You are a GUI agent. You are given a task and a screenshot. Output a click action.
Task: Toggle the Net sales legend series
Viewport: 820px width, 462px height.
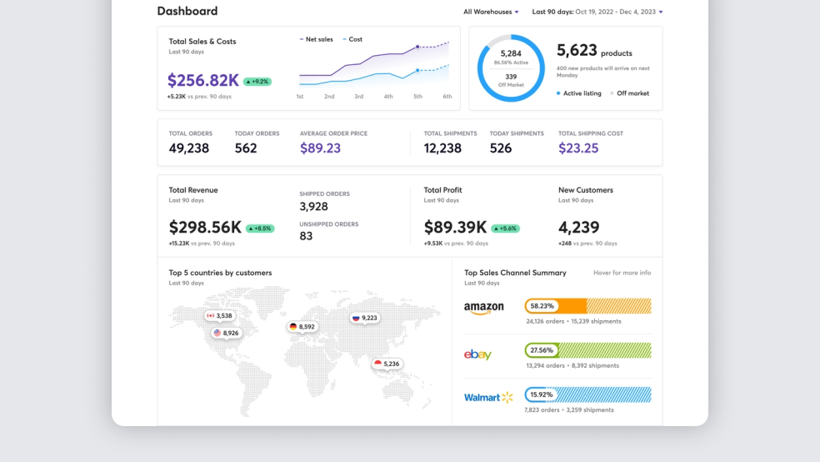(x=317, y=39)
